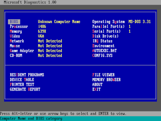Click the 'Computer Name and BIOS category' status
Screen dimensions: 161x121
click(31, 119)
